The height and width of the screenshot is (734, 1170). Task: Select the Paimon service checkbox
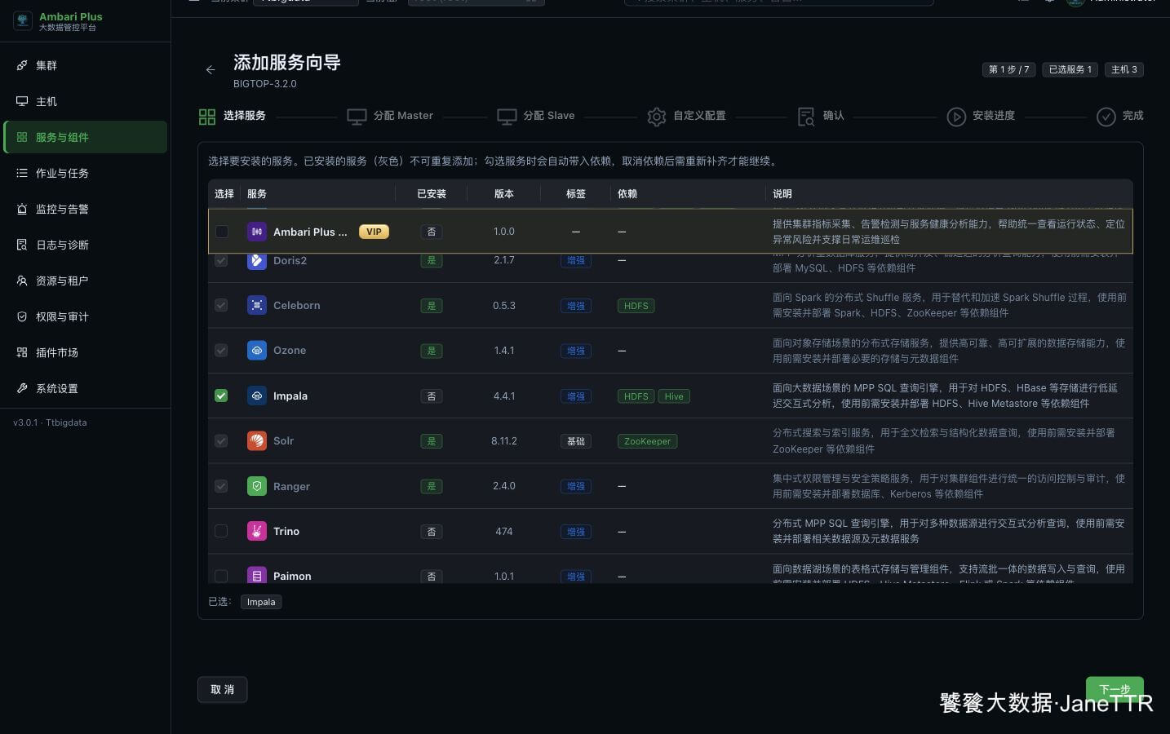point(221,576)
